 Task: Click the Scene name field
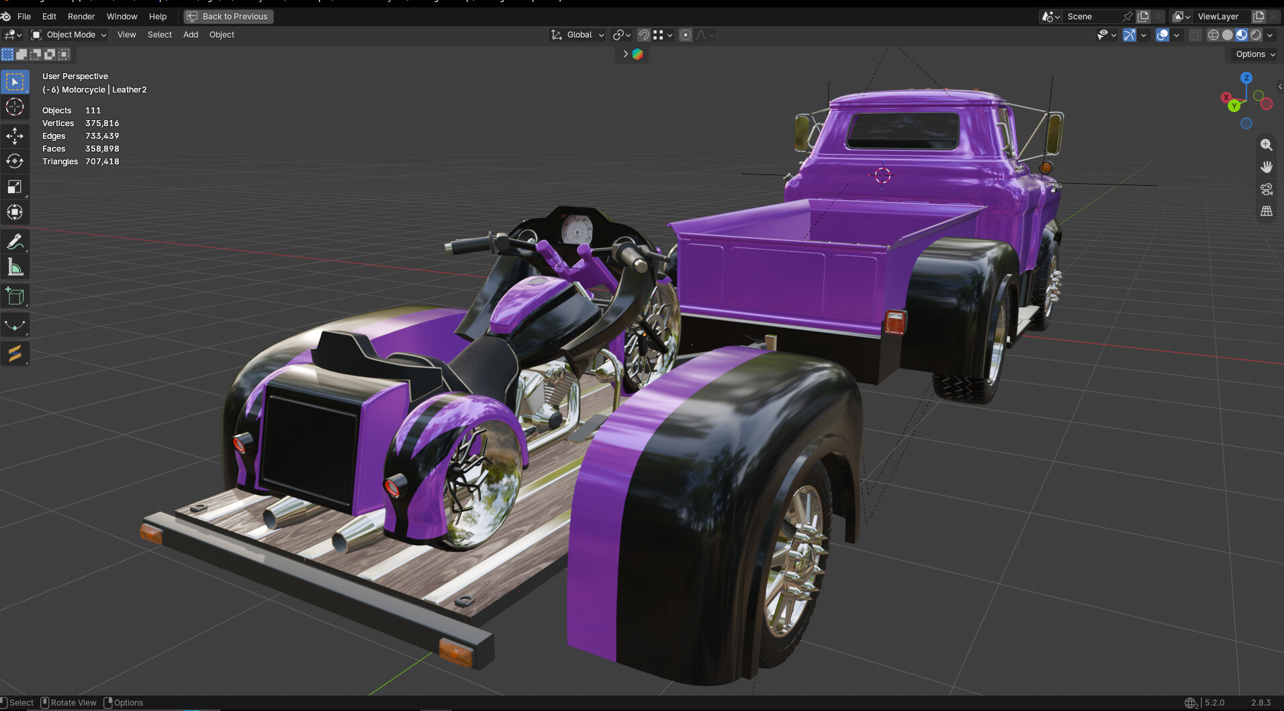point(1092,17)
